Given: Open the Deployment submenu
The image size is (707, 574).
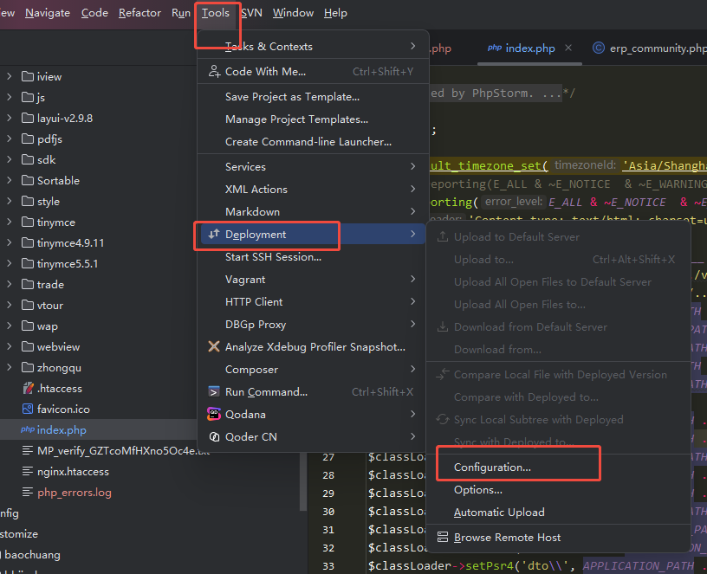Looking at the screenshot, I should coord(313,234).
